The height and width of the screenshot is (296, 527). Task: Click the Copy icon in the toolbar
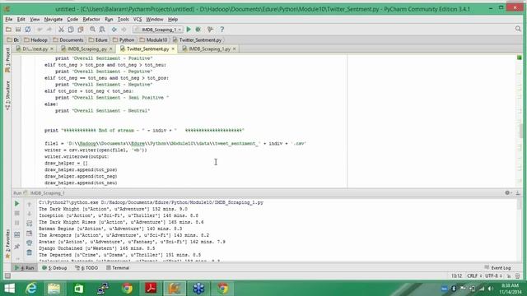pos(71,30)
